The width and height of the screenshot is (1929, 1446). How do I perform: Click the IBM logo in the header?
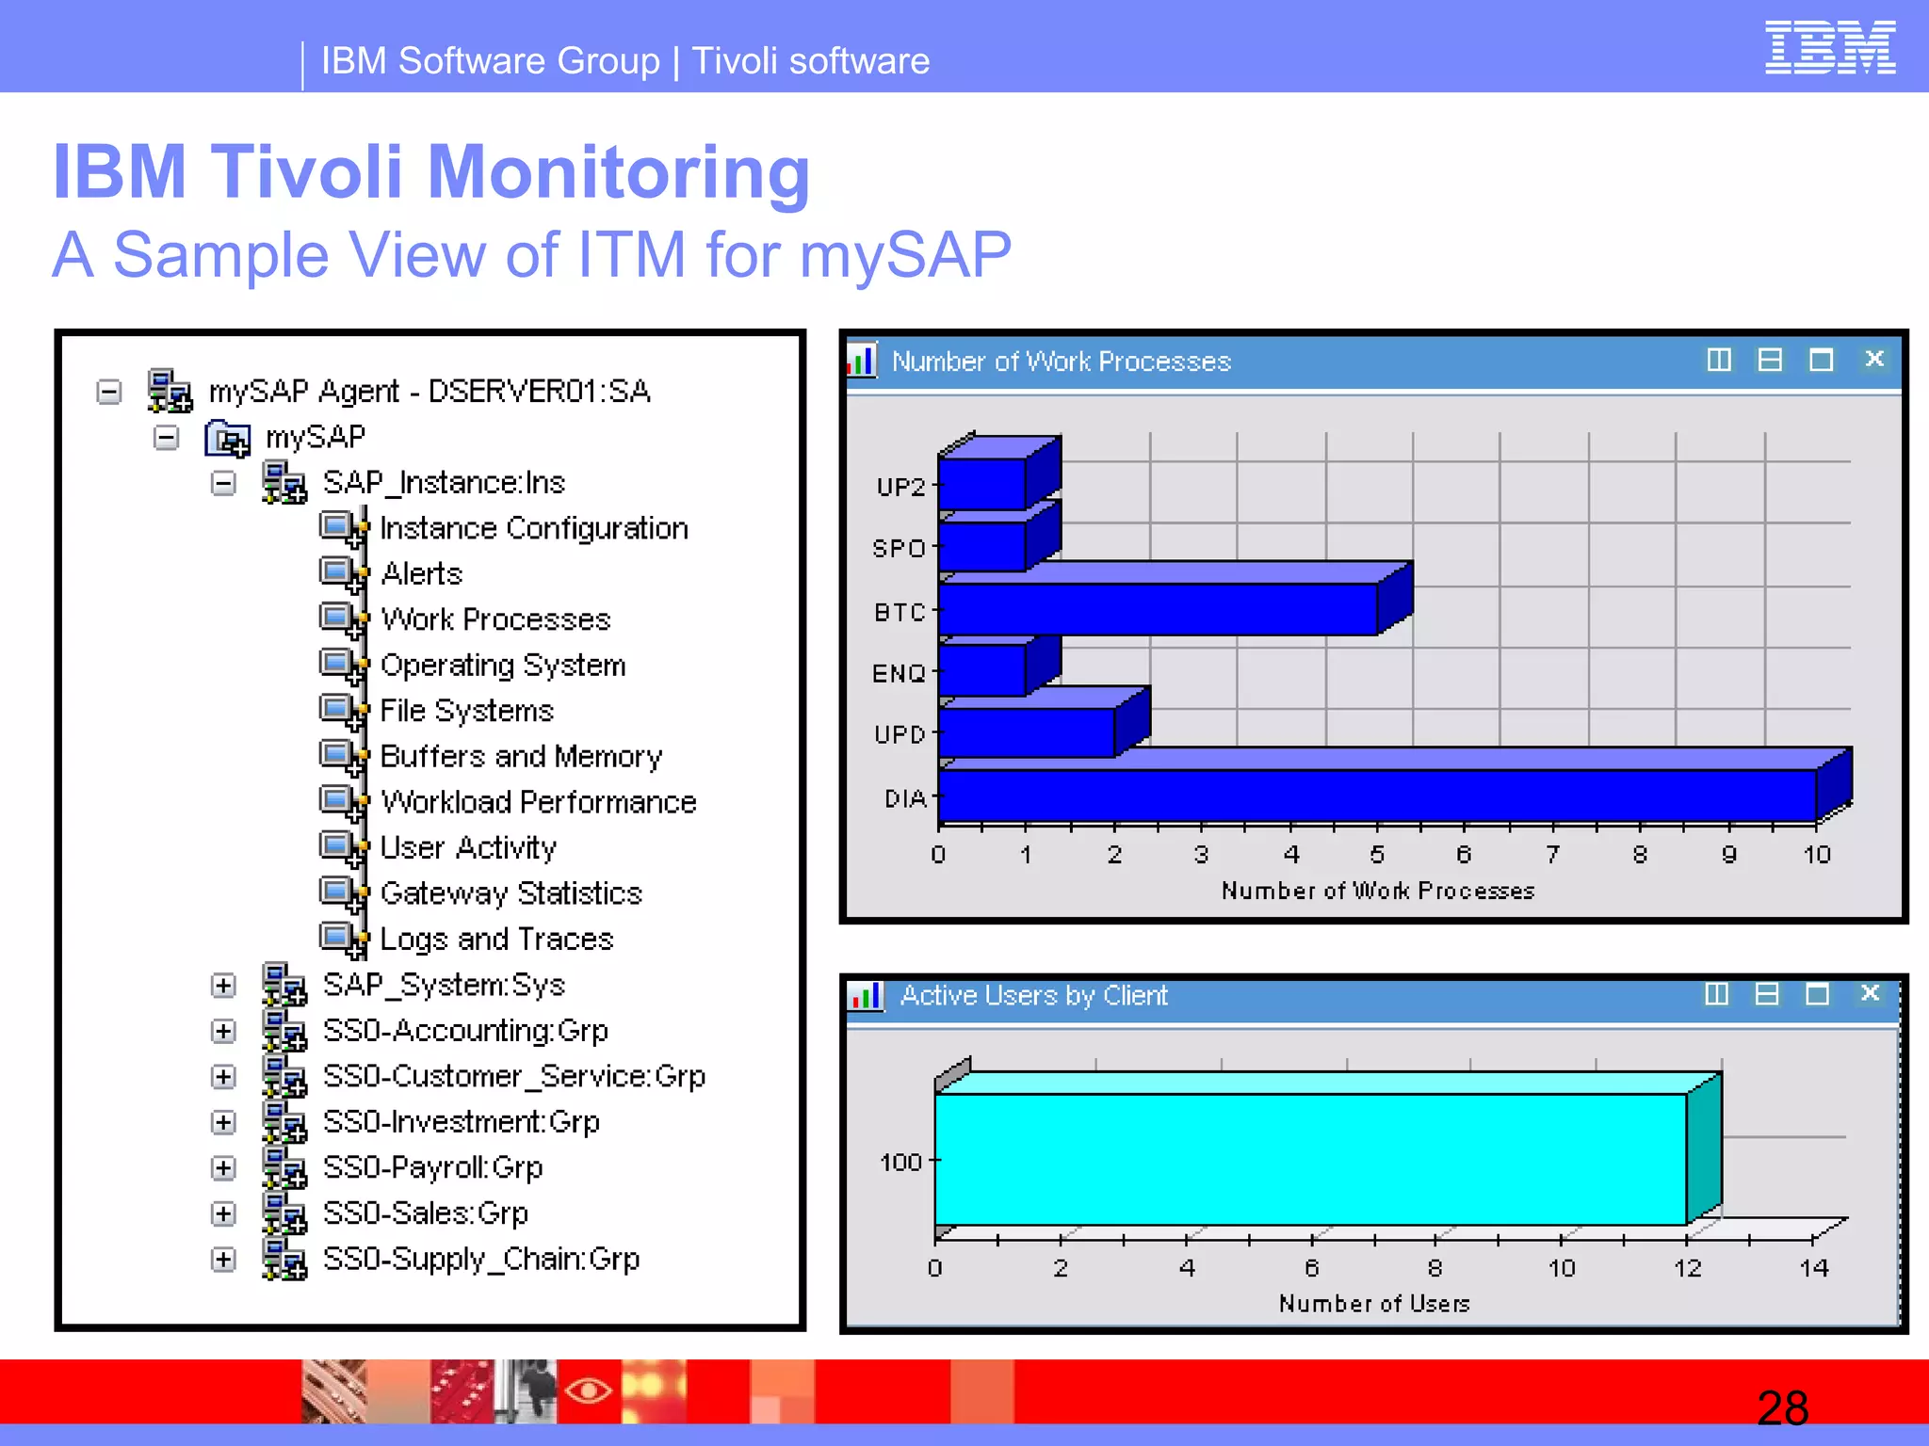tap(1830, 47)
